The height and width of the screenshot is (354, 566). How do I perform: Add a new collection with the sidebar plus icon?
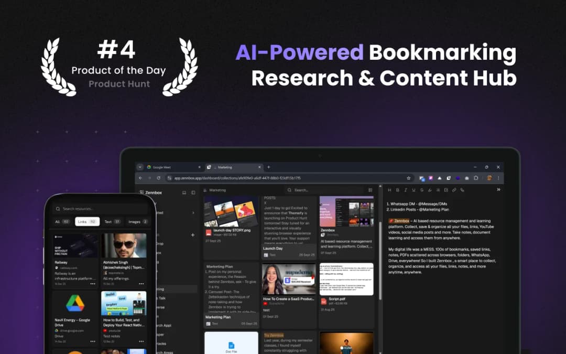193,235
